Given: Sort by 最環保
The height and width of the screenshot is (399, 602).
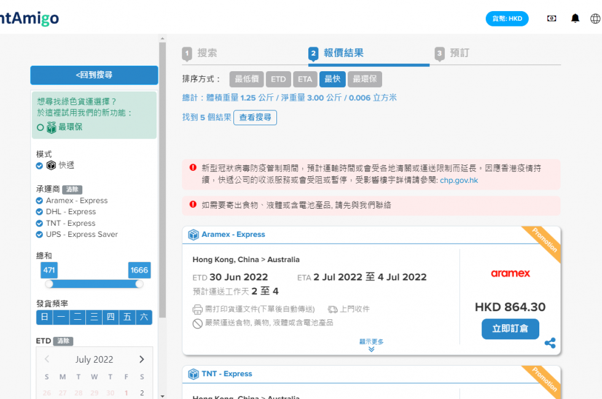Looking at the screenshot, I should click(365, 79).
